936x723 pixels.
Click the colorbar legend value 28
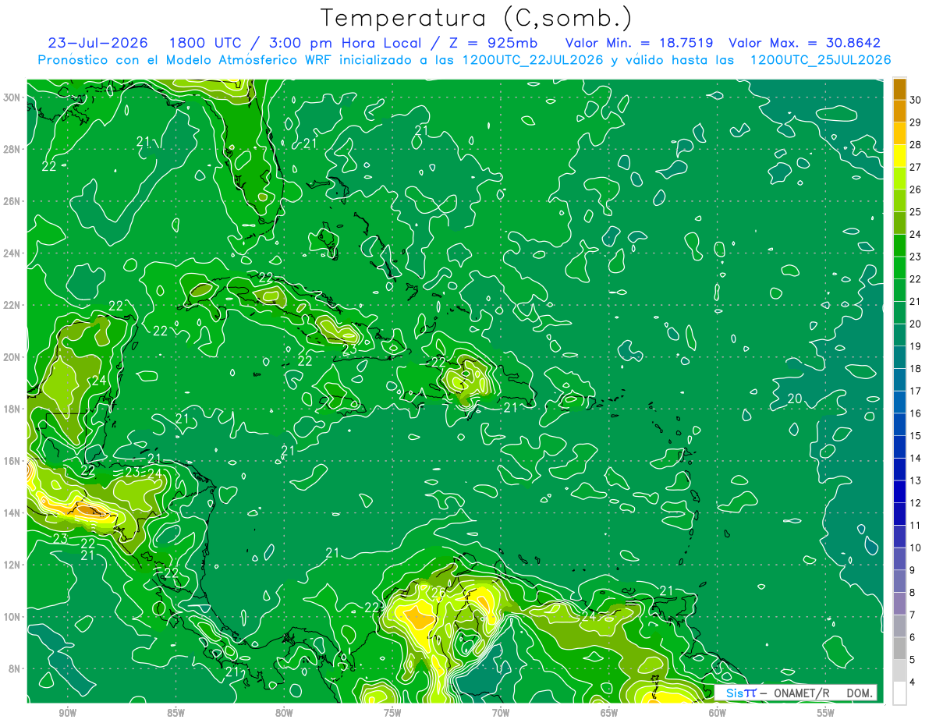click(x=916, y=144)
